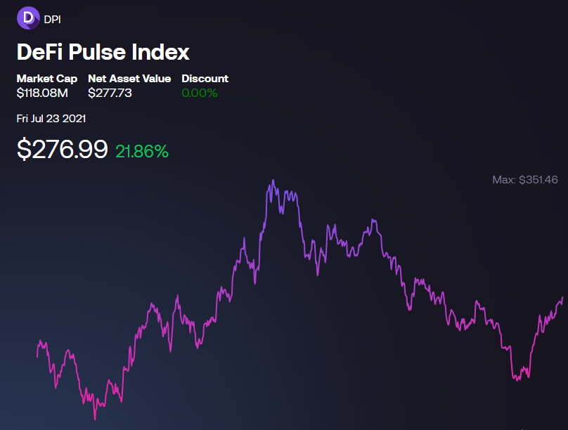This screenshot has width=568, height=430.
Task: Select the DeFi Pulse Index heading
Action: [103, 52]
